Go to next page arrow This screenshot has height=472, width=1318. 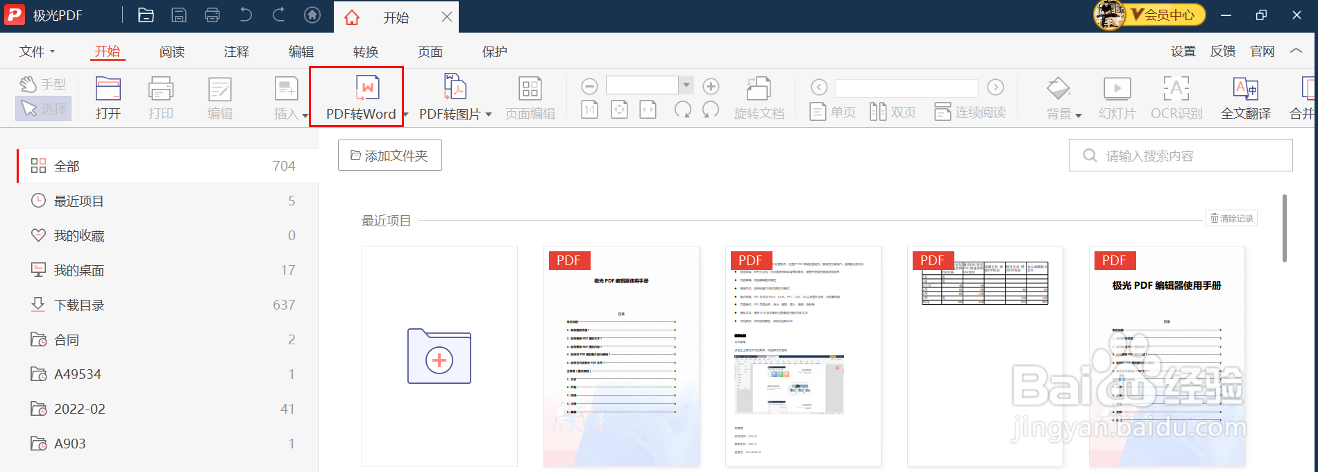click(995, 87)
